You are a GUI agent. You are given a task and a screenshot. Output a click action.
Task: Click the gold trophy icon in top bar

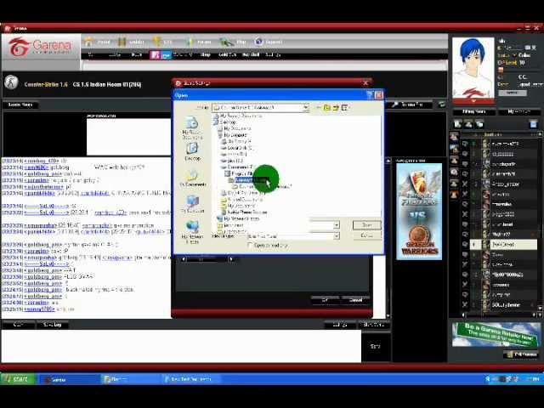156,42
